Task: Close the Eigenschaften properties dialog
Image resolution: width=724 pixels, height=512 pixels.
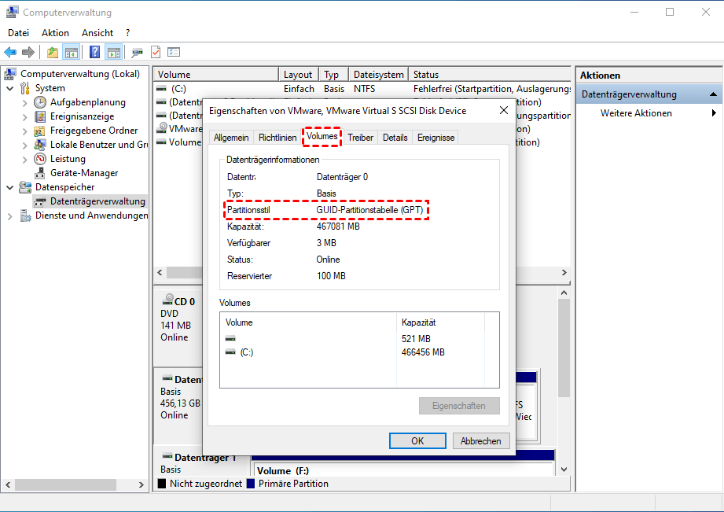Action: (504, 110)
